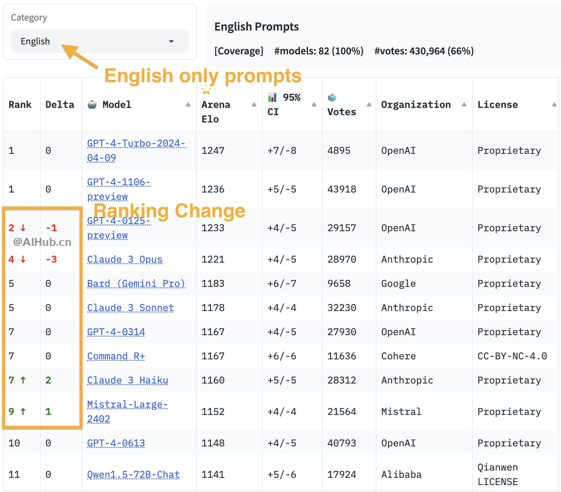Sort by License column arrow
This screenshot has height=492, width=561.
(554, 104)
